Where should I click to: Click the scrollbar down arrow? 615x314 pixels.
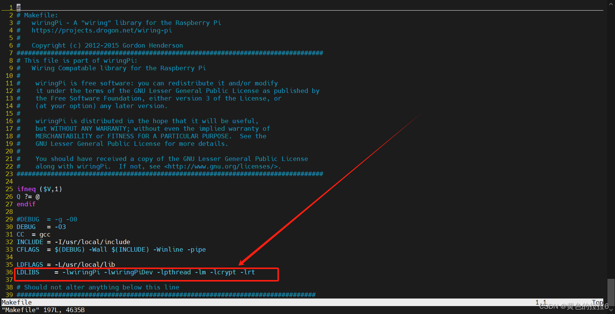point(611,310)
